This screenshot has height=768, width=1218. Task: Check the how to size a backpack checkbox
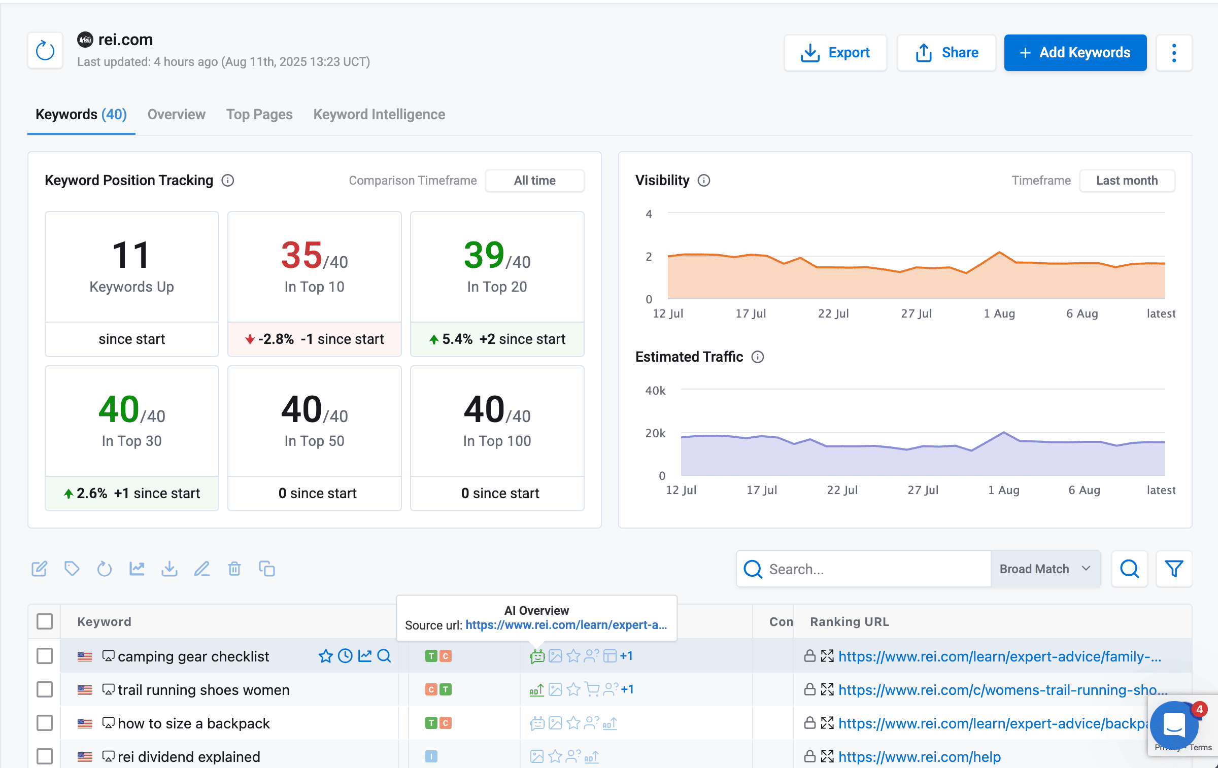[45, 723]
